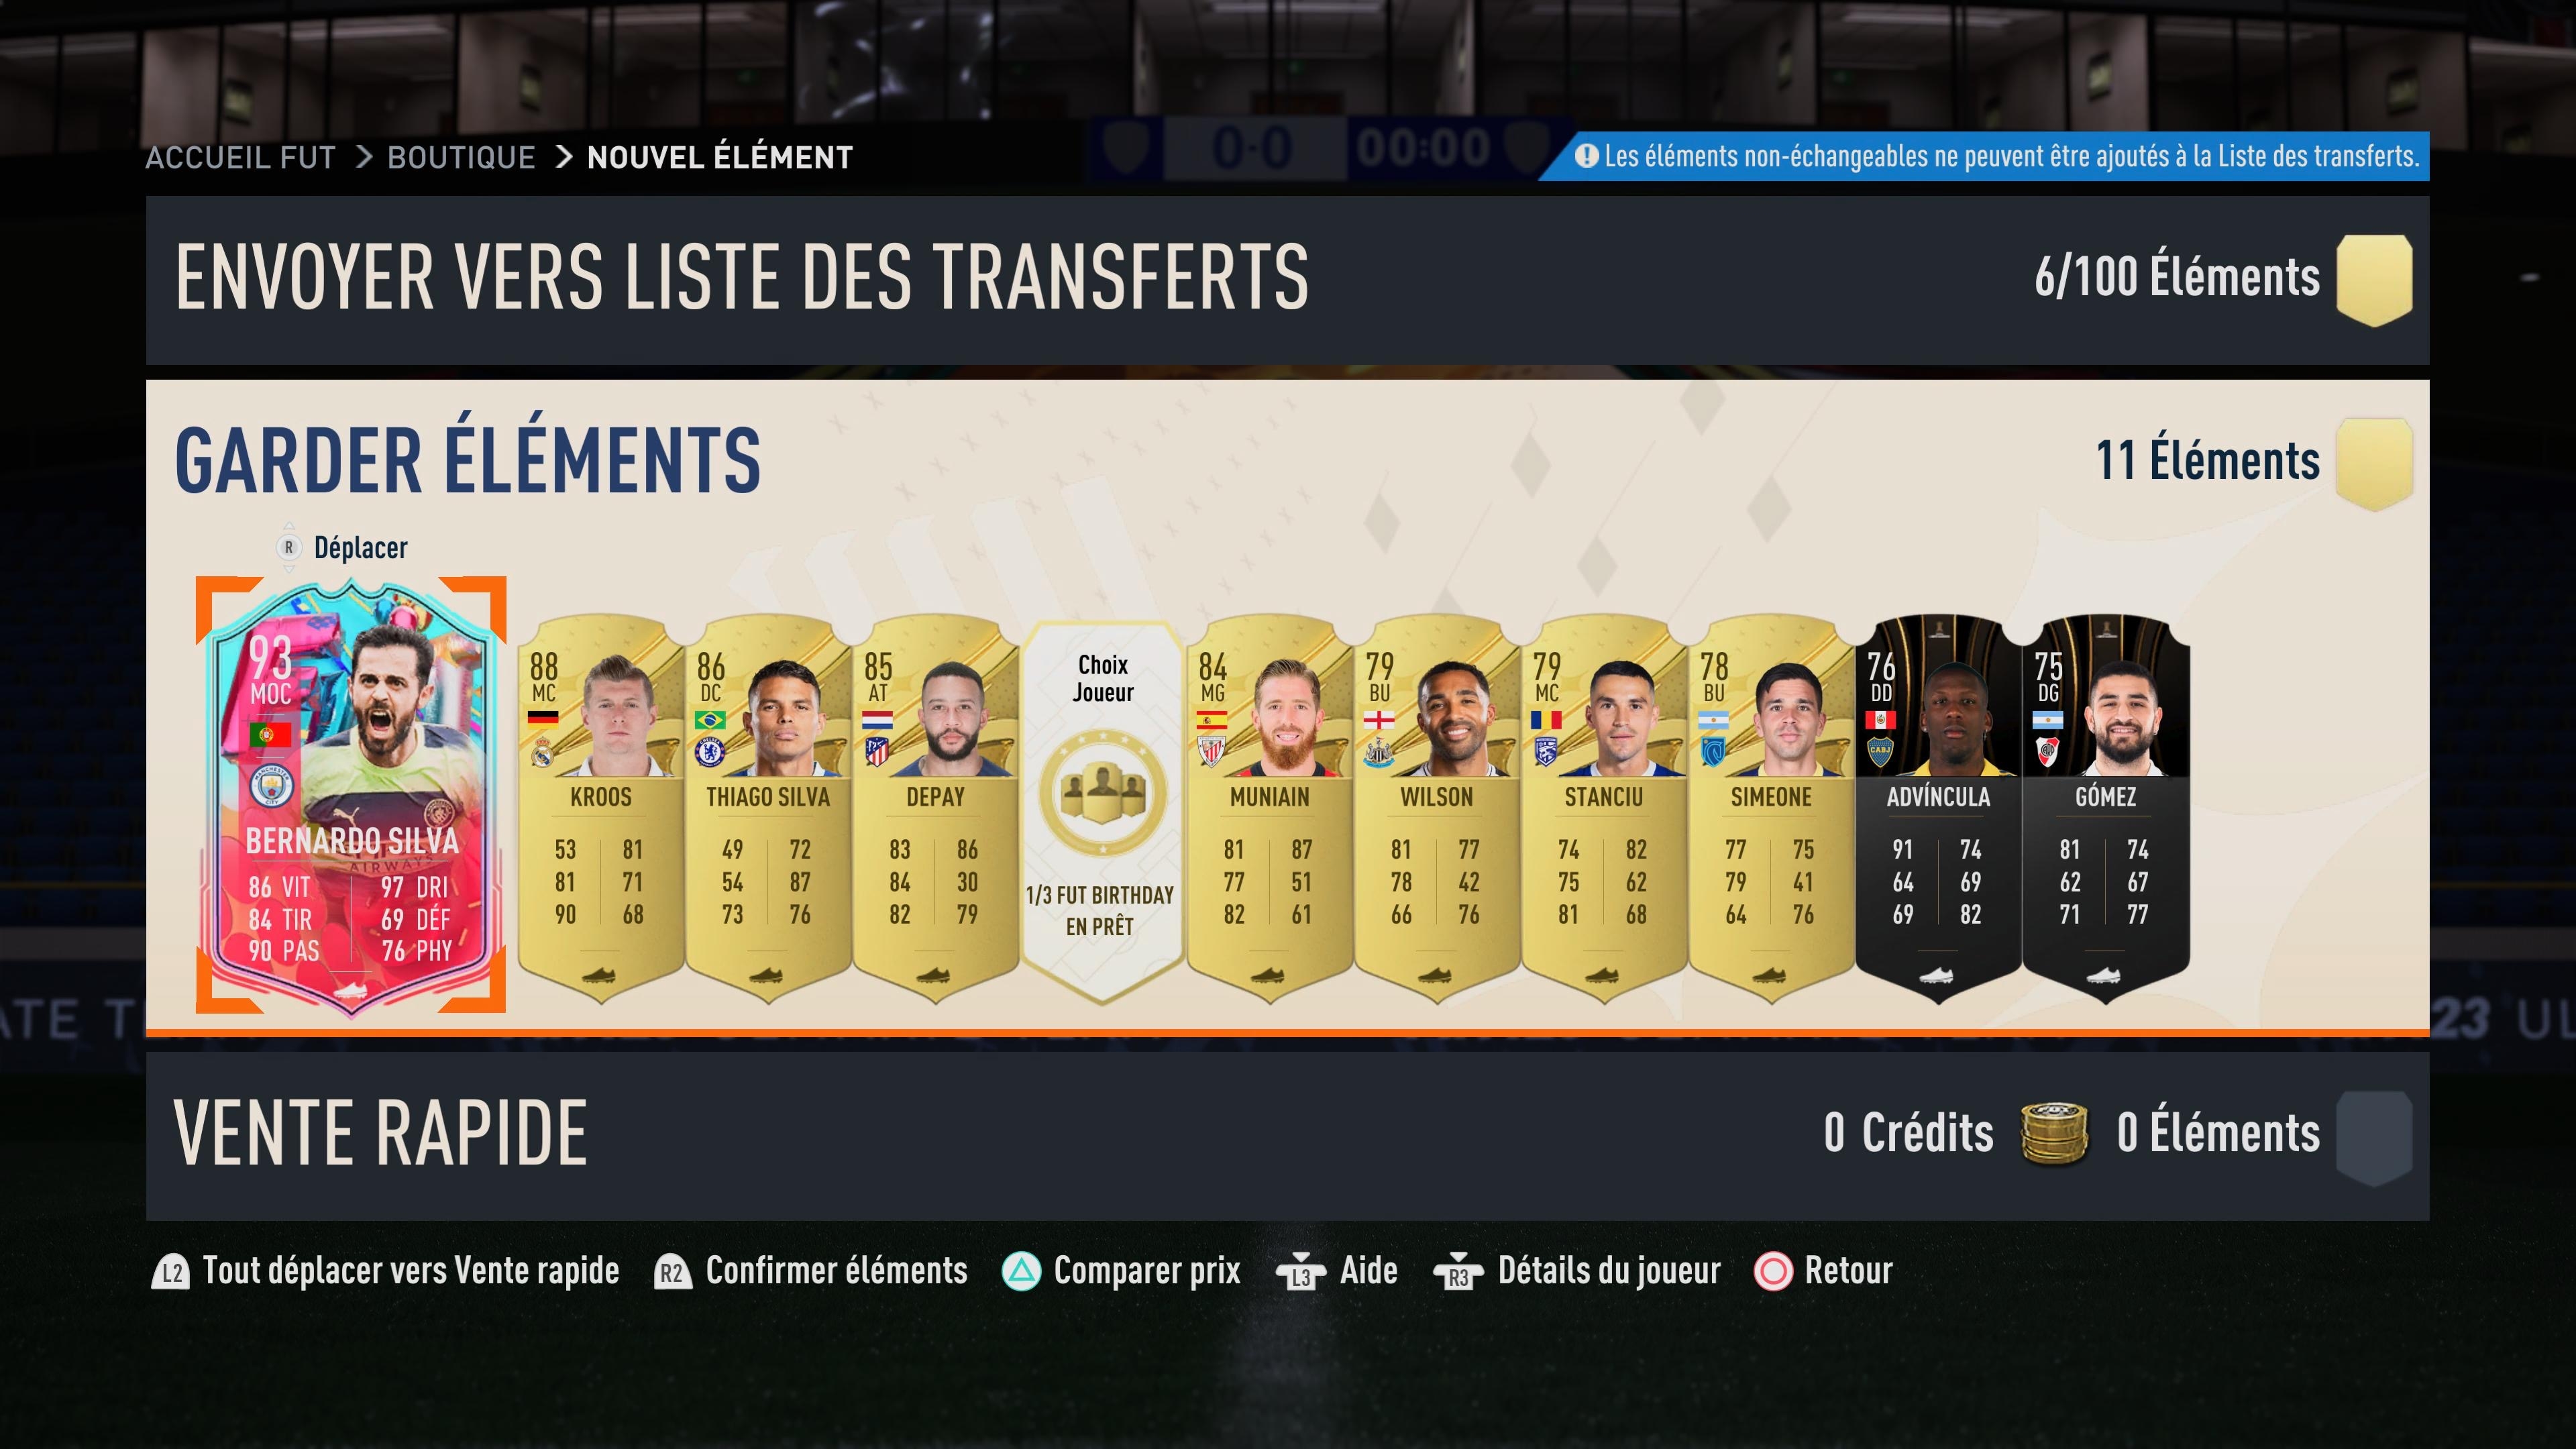Image resolution: width=2576 pixels, height=1449 pixels.
Task: Click the triangle Comparer prix icon
Action: pyautogui.click(x=1021, y=1272)
